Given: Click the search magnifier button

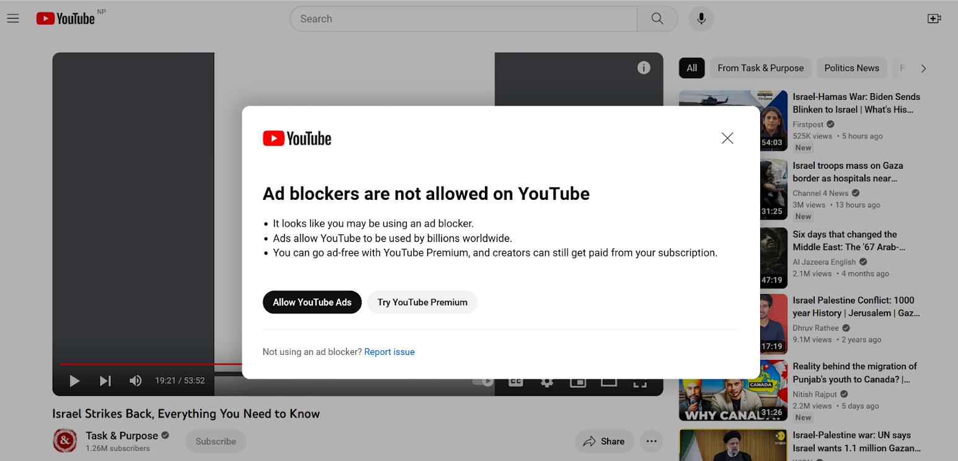Looking at the screenshot, I should [657, 19].
